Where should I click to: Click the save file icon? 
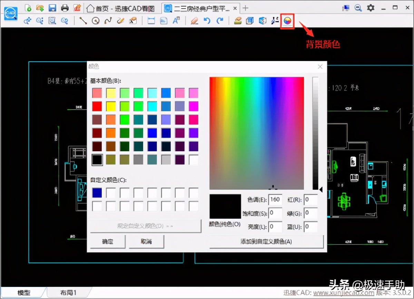(52, 8)
